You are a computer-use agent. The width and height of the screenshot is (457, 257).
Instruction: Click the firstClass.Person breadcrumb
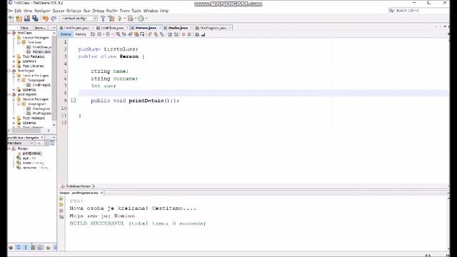(78, 186)
